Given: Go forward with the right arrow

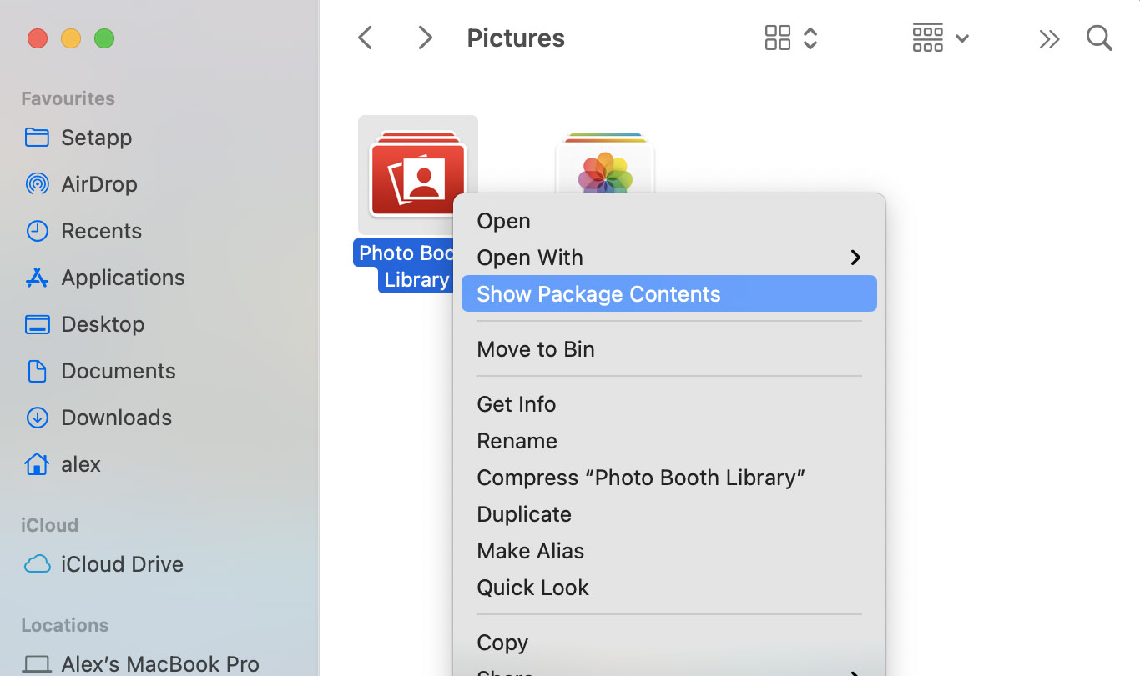Looking at the screenshot, I should (x=425, y=38).
